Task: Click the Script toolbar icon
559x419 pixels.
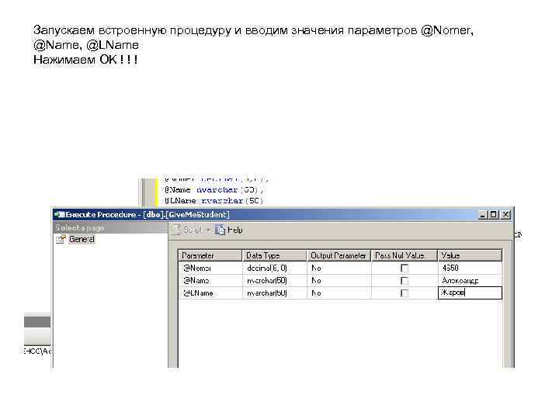Action: (x=177, y=230)
